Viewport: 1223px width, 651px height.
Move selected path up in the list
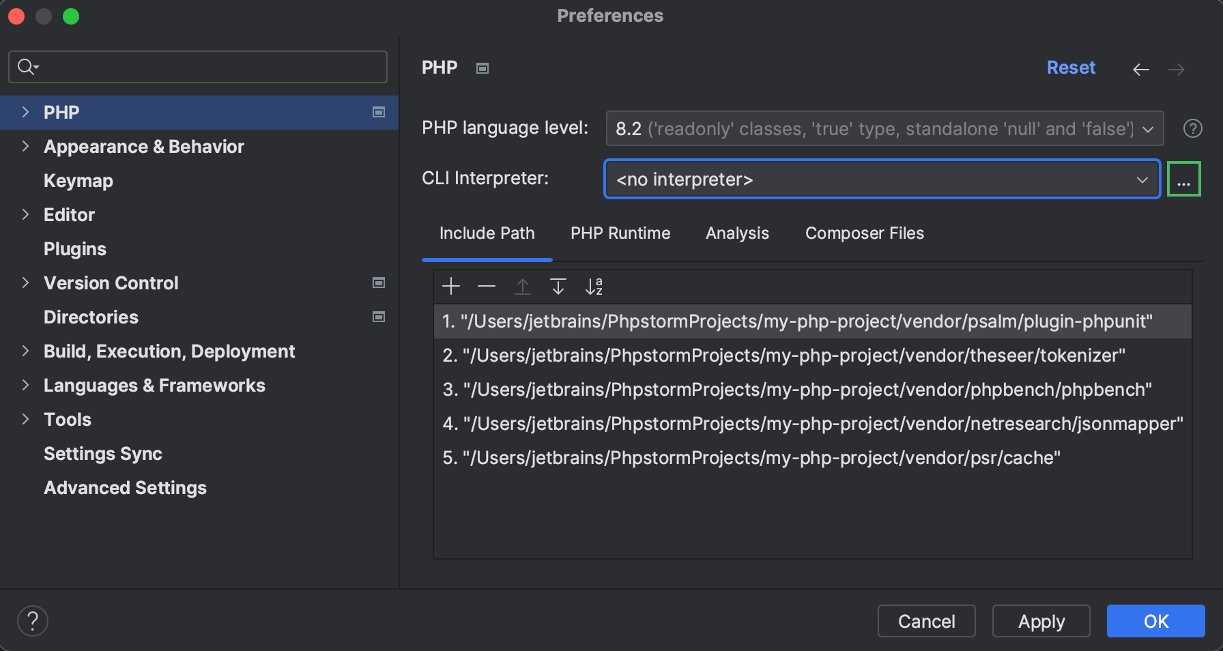coord(523,287)
